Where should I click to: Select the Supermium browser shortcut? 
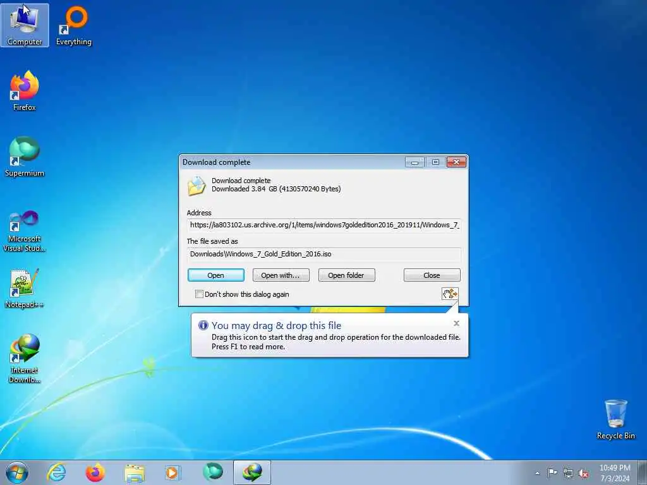25,157
